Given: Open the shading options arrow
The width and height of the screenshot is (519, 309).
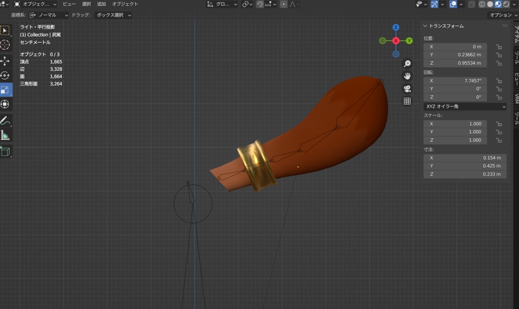Looking at the screenshot, I should (x=514, y=4).
